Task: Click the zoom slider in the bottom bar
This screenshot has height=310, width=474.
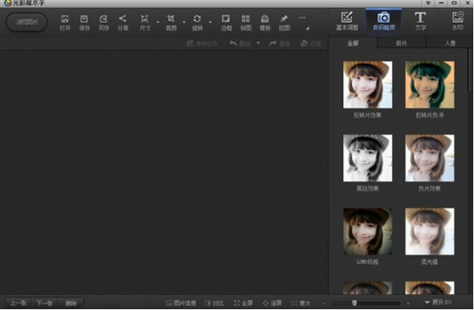Action: tap(354, 303)
